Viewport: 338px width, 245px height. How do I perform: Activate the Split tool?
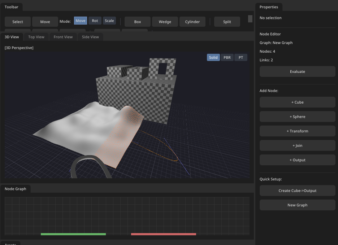[227, 22]
